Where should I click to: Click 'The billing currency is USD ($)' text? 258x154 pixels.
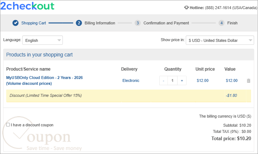tap(225, 117)
